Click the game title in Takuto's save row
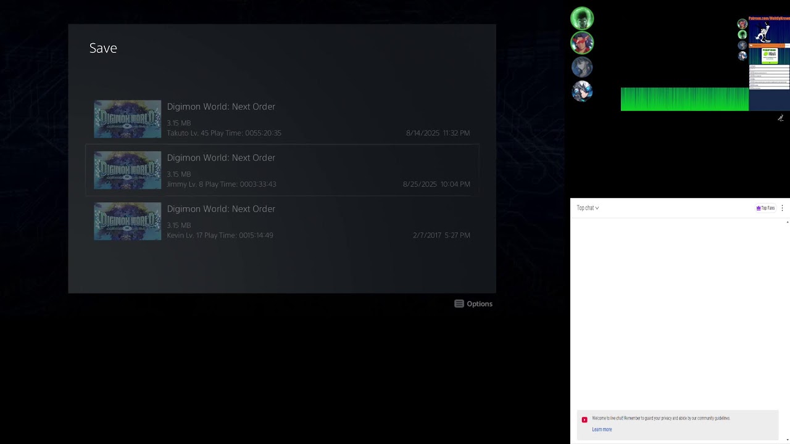790x444 pixels. [x=221, y=107]
